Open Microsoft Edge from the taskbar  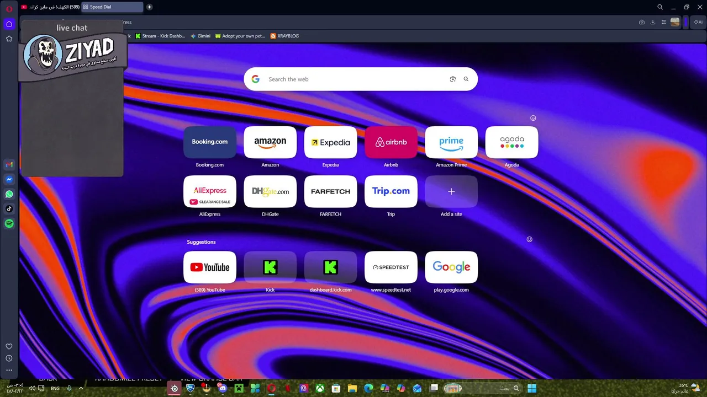[368, 388]
